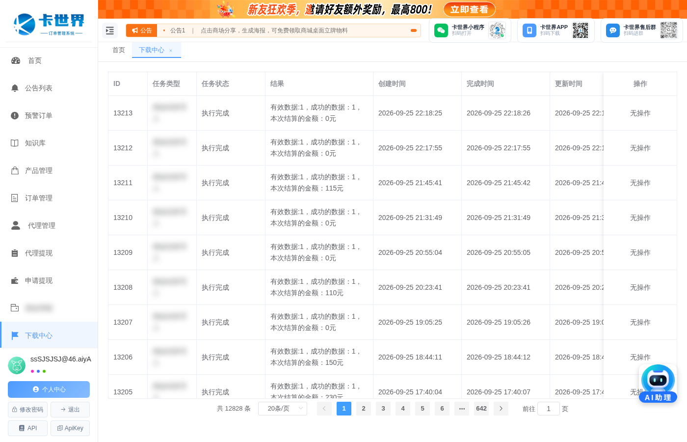The width and height of the screenshot is (687, 442).
Task: Go to page 6
Action: (442, 409)
